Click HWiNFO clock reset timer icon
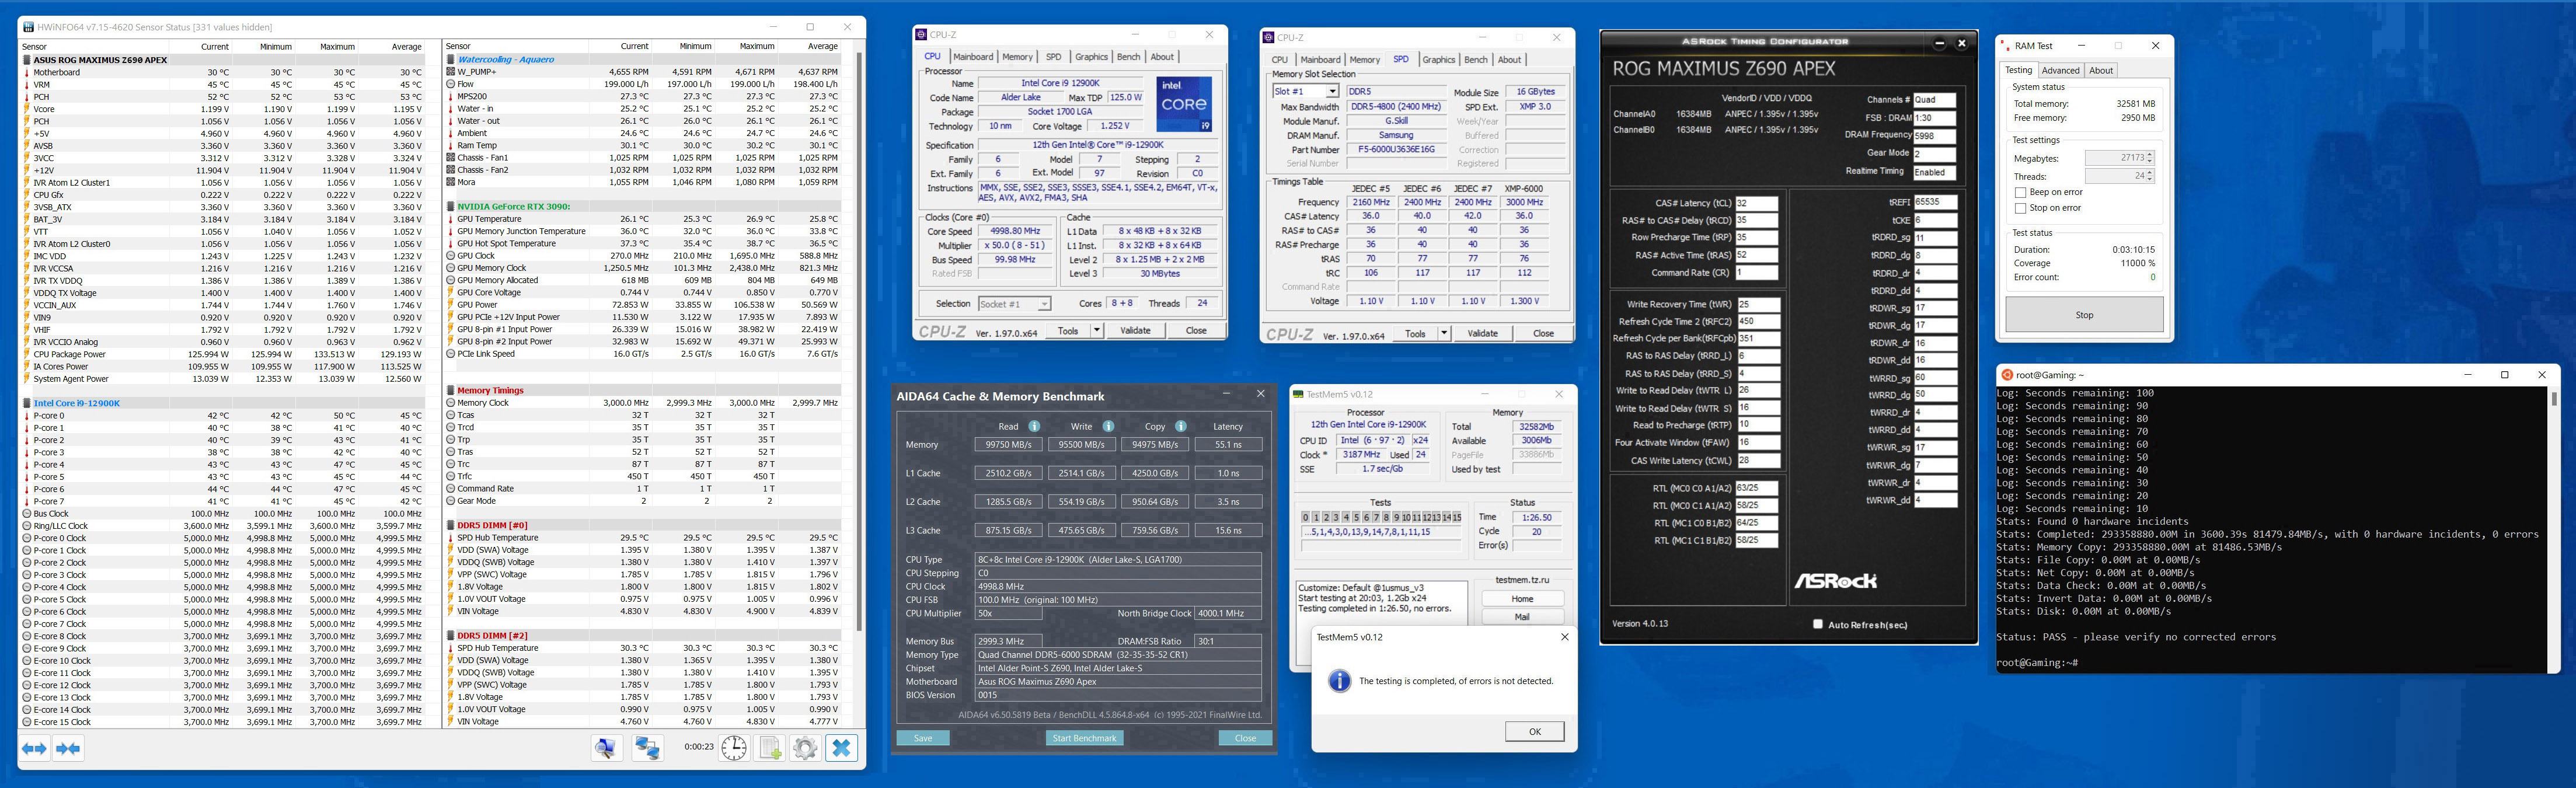Image resolution: width=2576 pixels, height=788 pixels. (x=734, y=748)
